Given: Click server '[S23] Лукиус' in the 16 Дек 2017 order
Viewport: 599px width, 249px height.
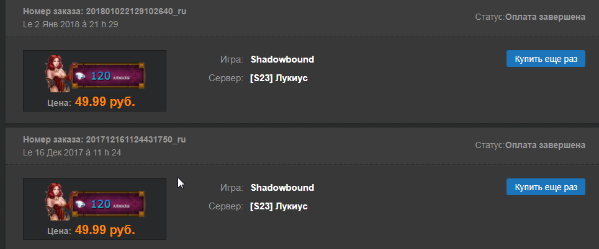Looking at the screenshot, I should [x=279, y=206].
